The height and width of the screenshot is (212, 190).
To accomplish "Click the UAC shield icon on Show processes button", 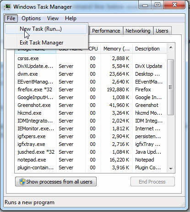I will 22,182.
